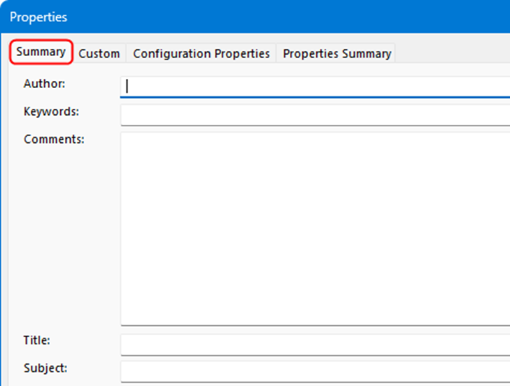Click into the Comments text area
510x386 pixels.
coord(314,228)
